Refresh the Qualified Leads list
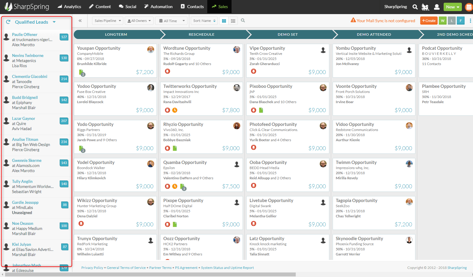The width and height of the screenshot is (473, 277). pyautogui.click(x=8, y=22)
